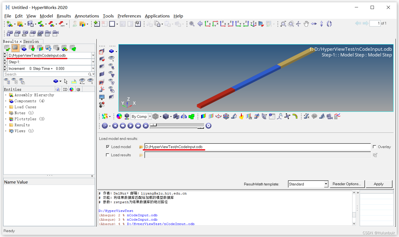Switch to the Session tab
The image size is (399, 237).
point(31,41)
